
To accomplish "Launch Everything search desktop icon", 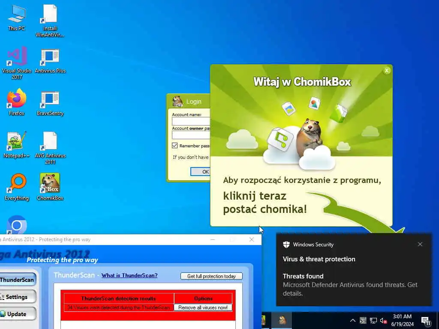I will pyautogui.click(x=17, y=187).
